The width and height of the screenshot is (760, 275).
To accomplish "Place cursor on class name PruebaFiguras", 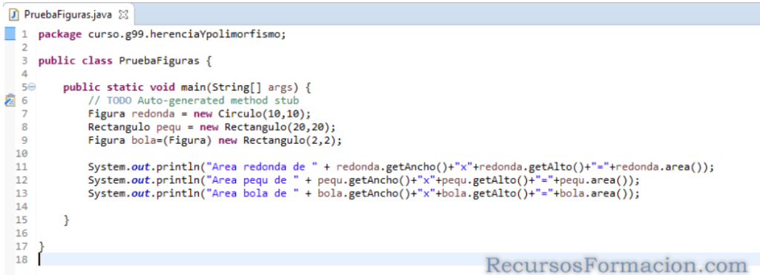I will tap(159, 61).
